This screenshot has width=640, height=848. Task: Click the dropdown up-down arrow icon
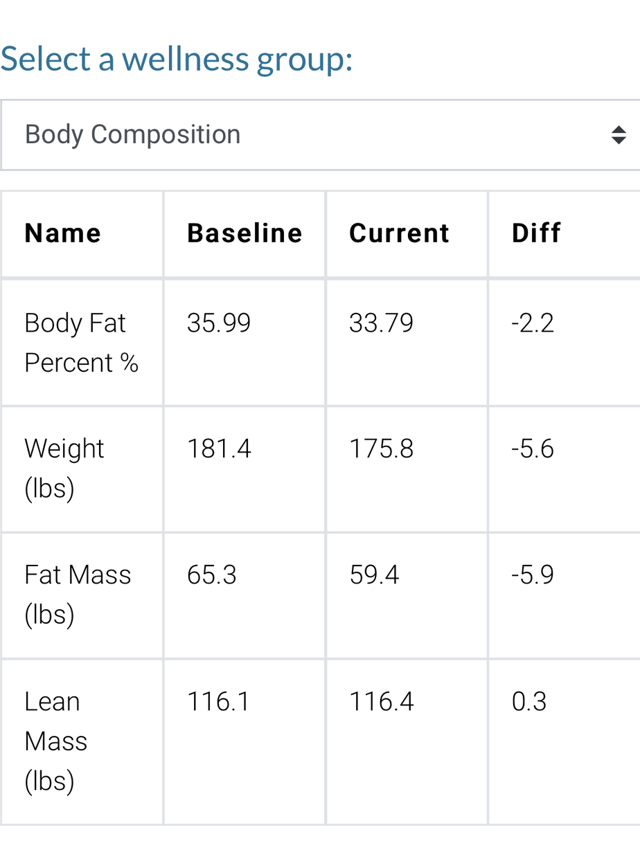[x=619, y=135]
